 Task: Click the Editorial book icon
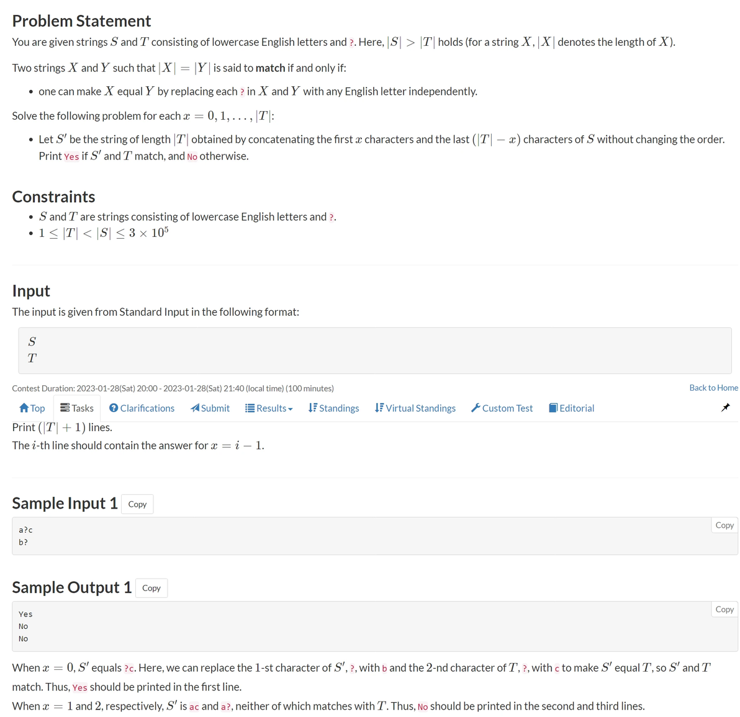point(553,408)
